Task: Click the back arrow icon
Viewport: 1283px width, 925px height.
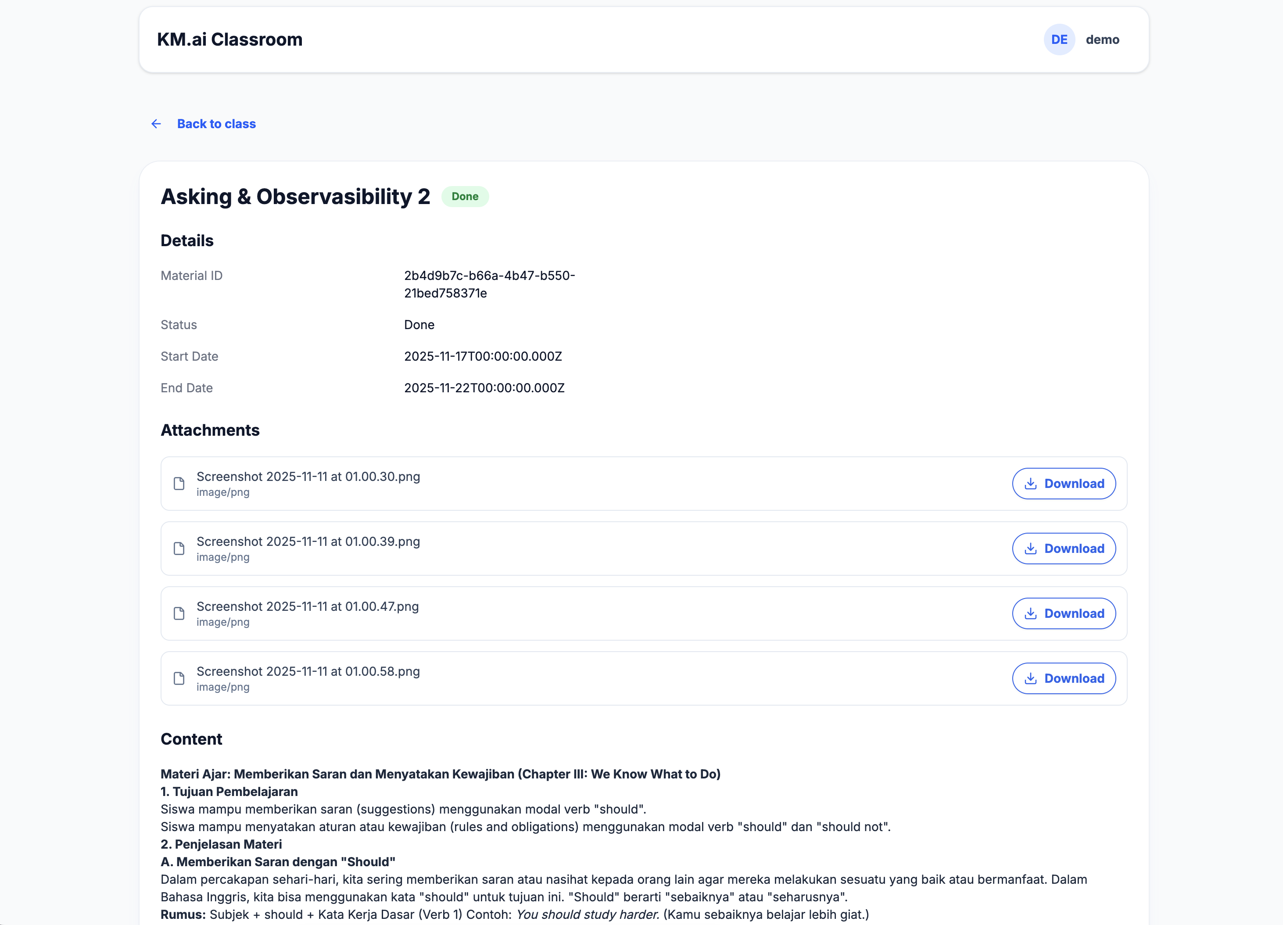Action: 156,124
